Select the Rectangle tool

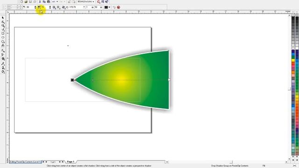click(x=3, y=34)
